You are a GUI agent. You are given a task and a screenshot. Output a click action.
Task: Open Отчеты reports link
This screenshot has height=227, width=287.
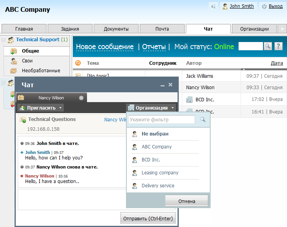click(x=154, y=47)
